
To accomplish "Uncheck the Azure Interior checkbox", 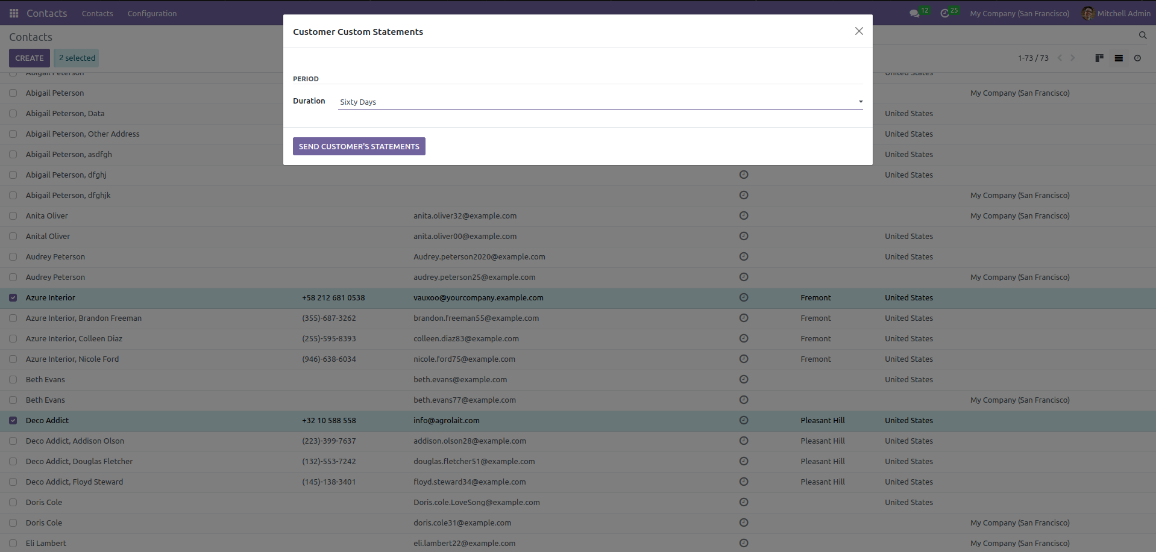I will click(13, 297).
